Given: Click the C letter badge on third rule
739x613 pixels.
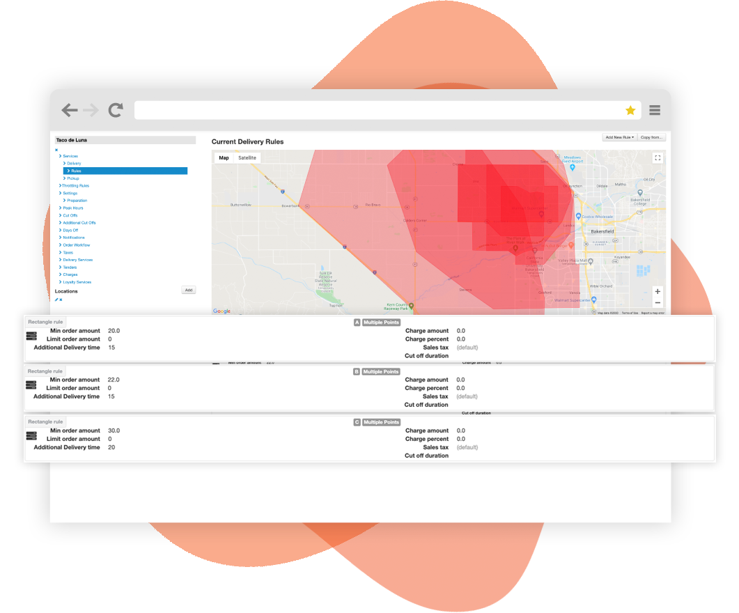Looking at the screenshot, I should point(357,422).
